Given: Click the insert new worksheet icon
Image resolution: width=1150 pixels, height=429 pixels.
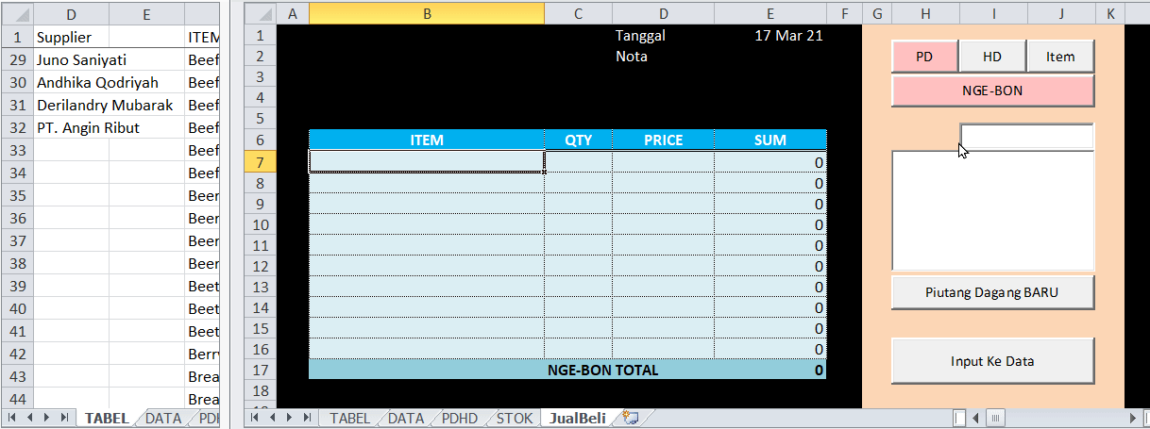Looking at the screenshot, I should pyautogui.click(x=632, y=417).
